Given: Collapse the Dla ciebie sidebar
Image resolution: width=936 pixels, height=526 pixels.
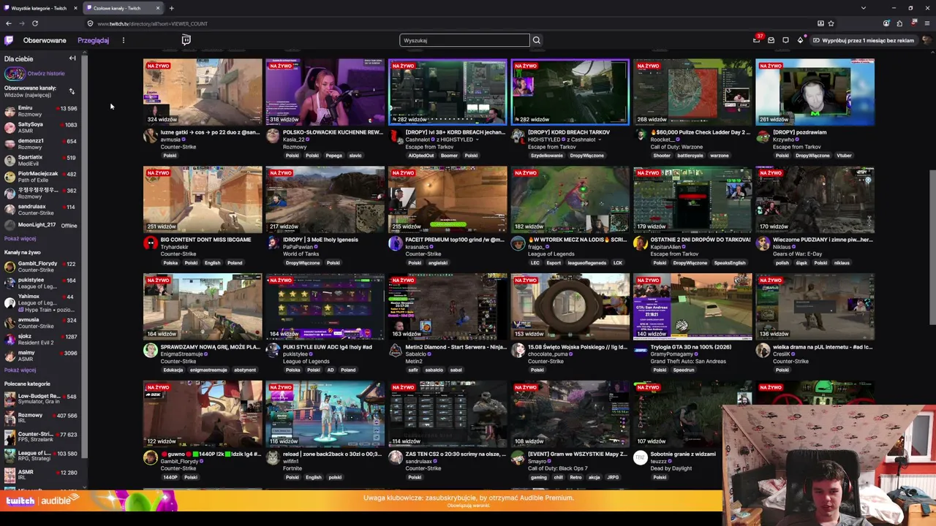Looking at the screenshot, I should click(x=72, y=58).
